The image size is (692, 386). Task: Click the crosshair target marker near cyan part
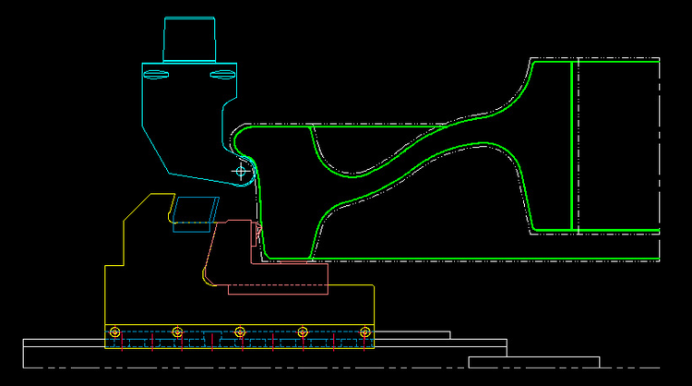tap(242, 171)
